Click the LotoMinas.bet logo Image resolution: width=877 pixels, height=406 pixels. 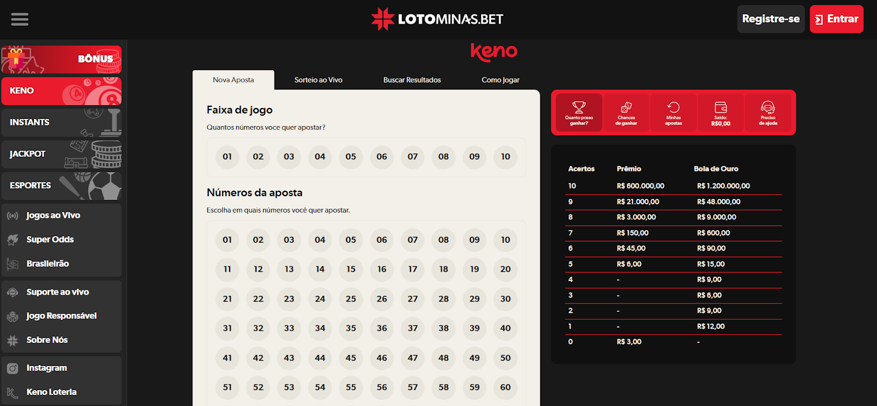[x=437, y=19]
